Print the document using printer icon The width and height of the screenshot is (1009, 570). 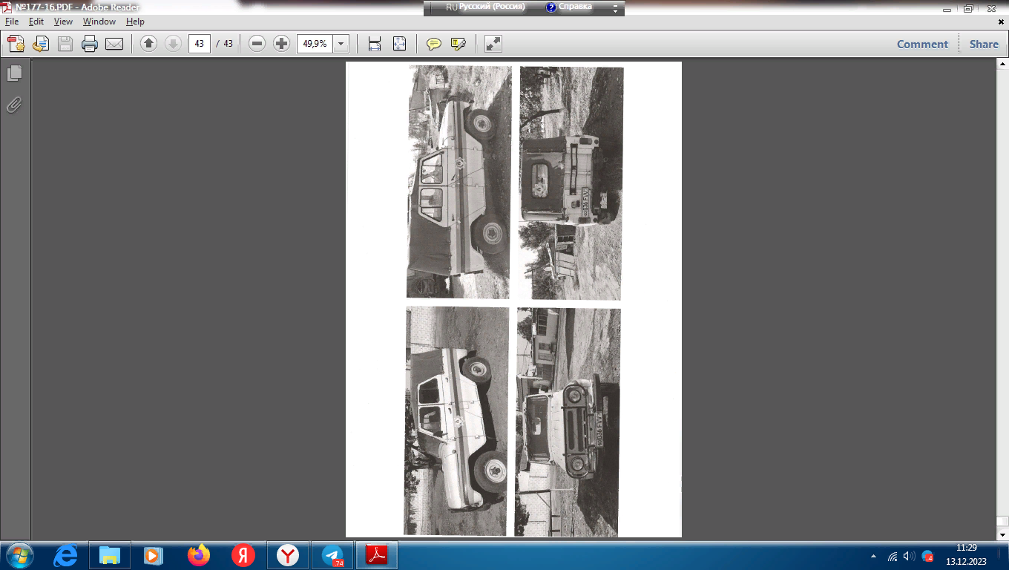pyautogui.click(x=90, y=44)
